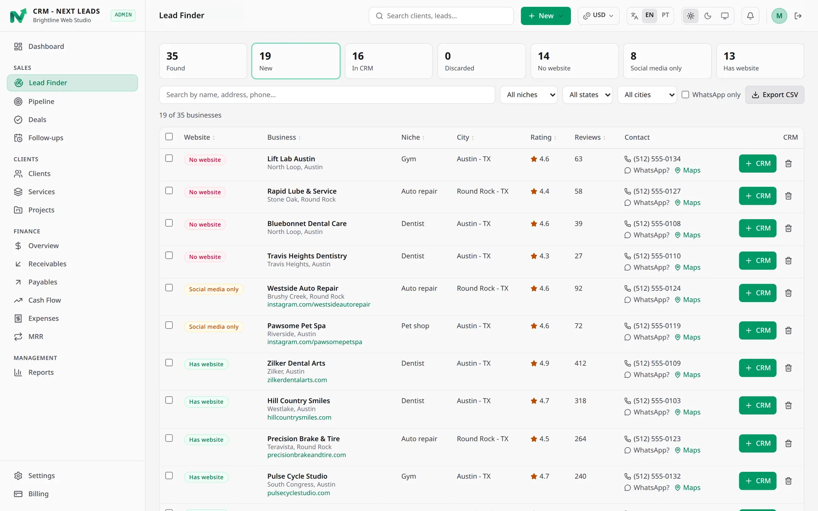Open Reports in the sidebar

(x=72, y=372)
